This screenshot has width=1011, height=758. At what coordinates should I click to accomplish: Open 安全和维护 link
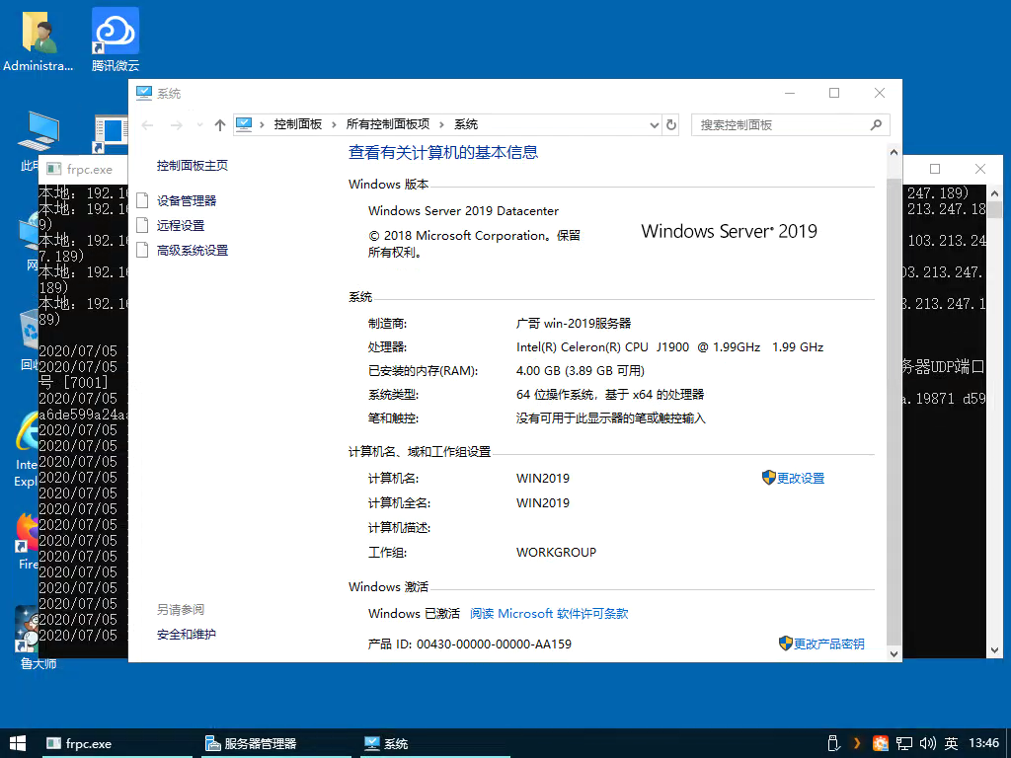187,635
